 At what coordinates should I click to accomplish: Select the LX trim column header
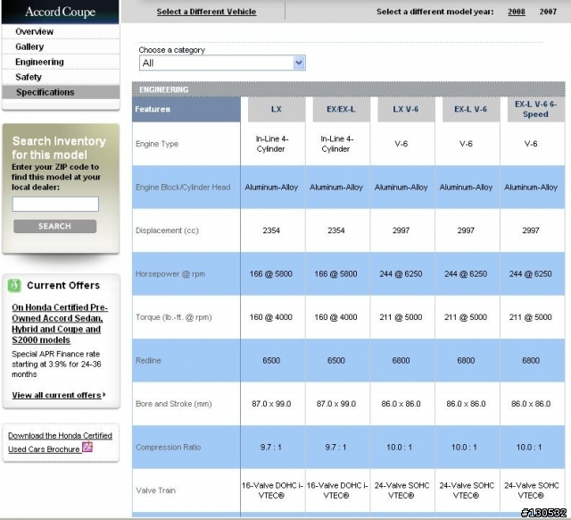[x=277, y=109]
